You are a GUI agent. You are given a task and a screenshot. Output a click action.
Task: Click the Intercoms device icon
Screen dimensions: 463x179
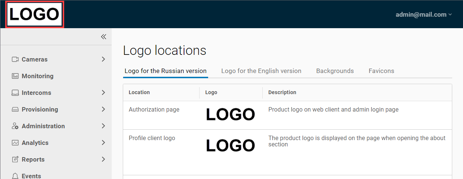point(15,93)
